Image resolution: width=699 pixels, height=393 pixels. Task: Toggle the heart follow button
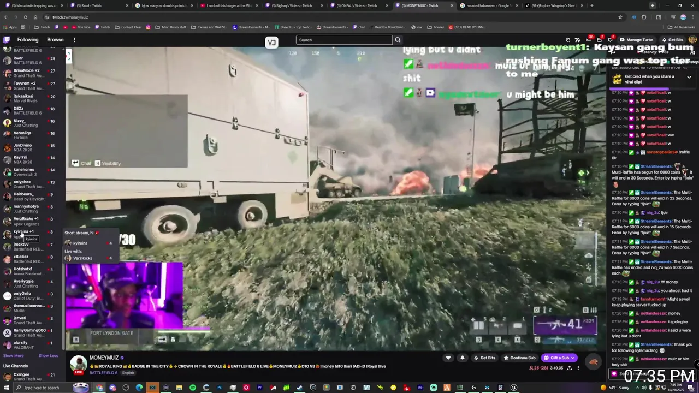coord(448,358)
